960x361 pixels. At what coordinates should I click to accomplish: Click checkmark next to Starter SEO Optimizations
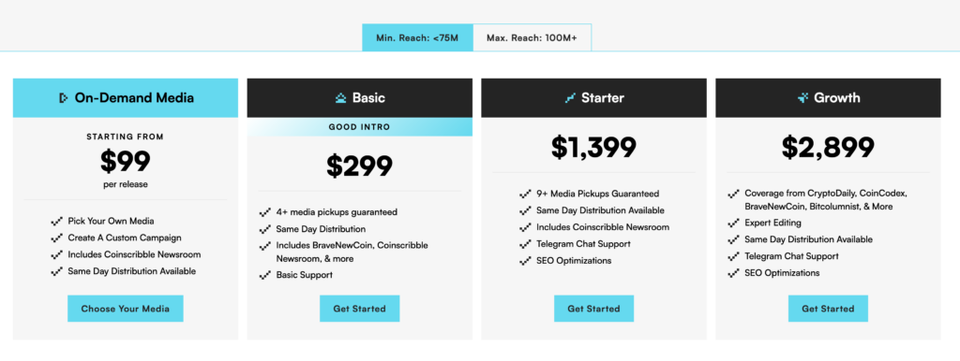(x=525, y=261)
